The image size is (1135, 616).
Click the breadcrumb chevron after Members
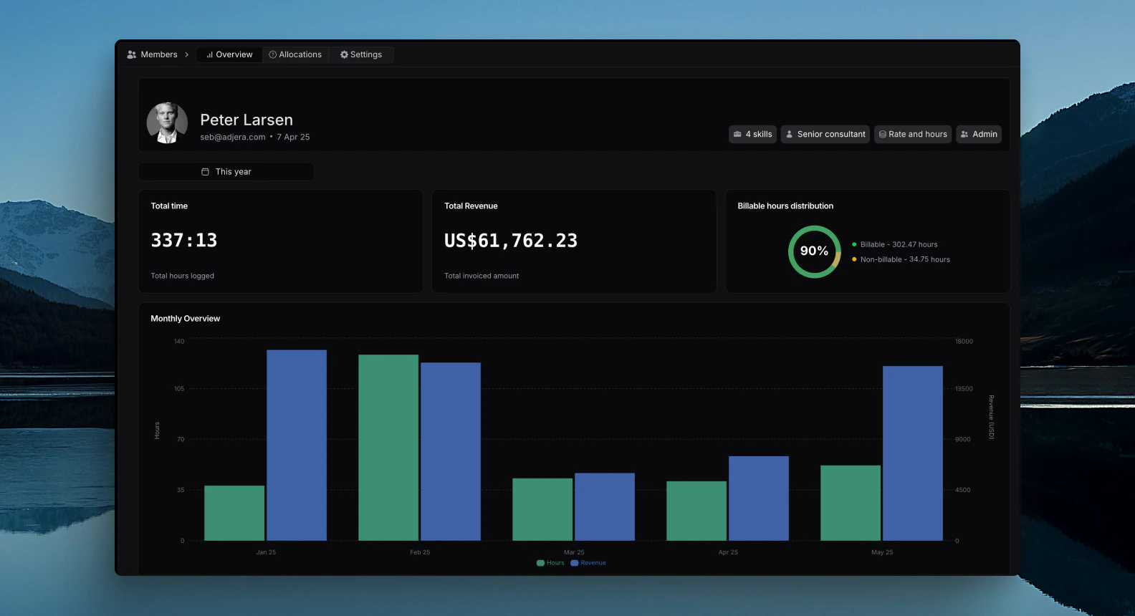(x=187, y=54)
